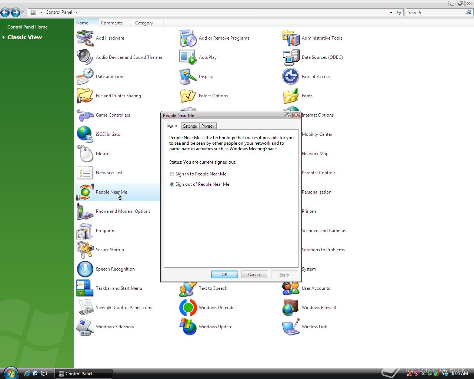The image size is (474, 379).
Task: Open the Windows Start orb
Action: 11,373
